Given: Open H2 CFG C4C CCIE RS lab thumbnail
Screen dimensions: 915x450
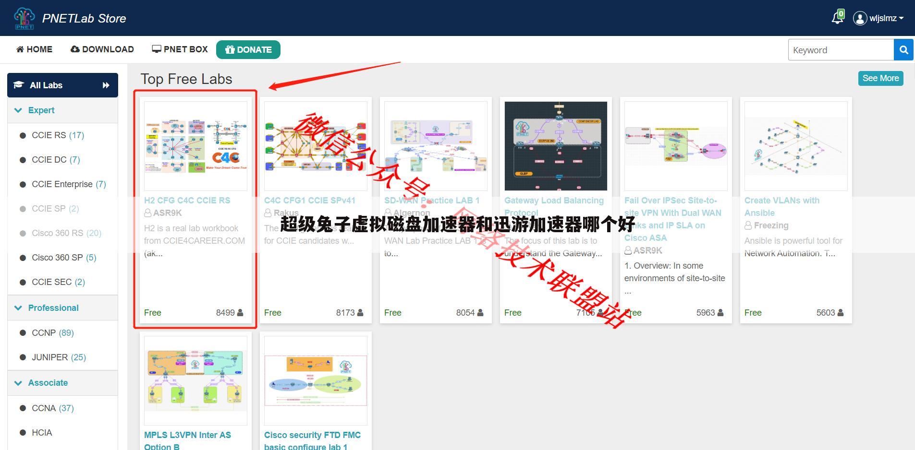Looking at the screenshot, I should pyautogui.click(x=195, y=146).
